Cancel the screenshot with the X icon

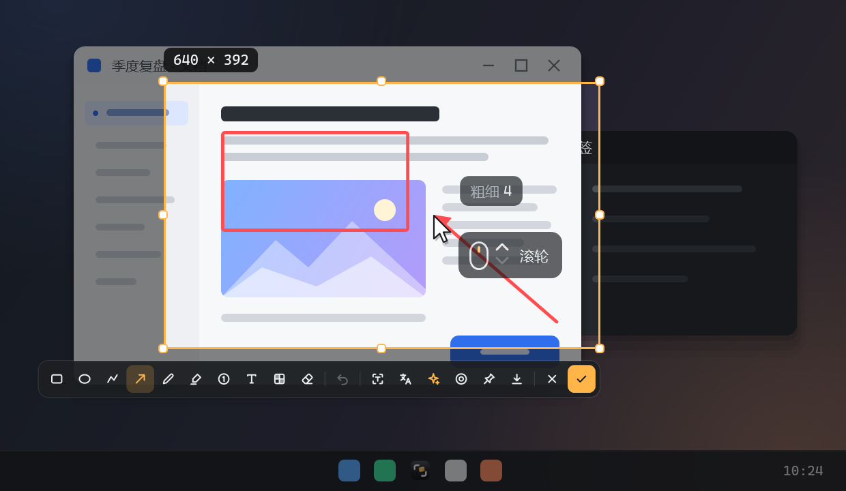point(552,379)
